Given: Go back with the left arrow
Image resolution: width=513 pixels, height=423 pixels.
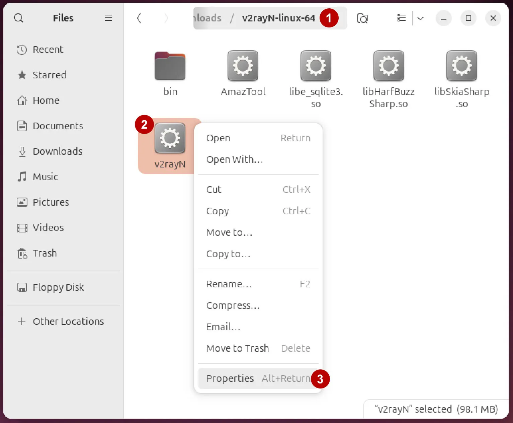Looking at the screenshot, I should pyautogui.click(x=139, y=18).
